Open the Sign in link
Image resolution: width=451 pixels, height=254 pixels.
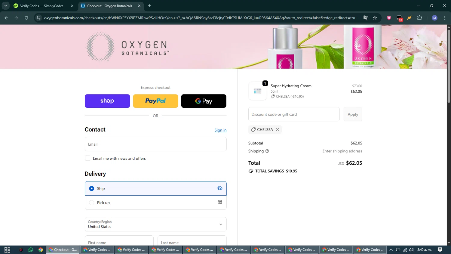(x=220, y=130)
